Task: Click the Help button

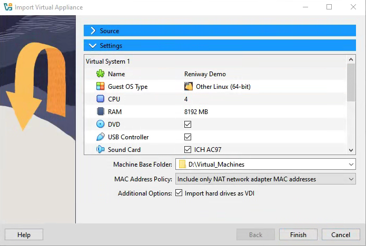Action: pyautogui.click(x=24, y=234)
